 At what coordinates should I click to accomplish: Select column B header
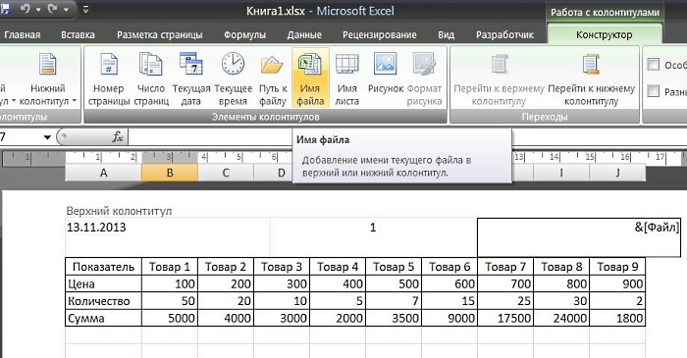(x=170, y=173)
